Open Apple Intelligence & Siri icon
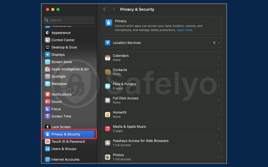 [48, 69]
